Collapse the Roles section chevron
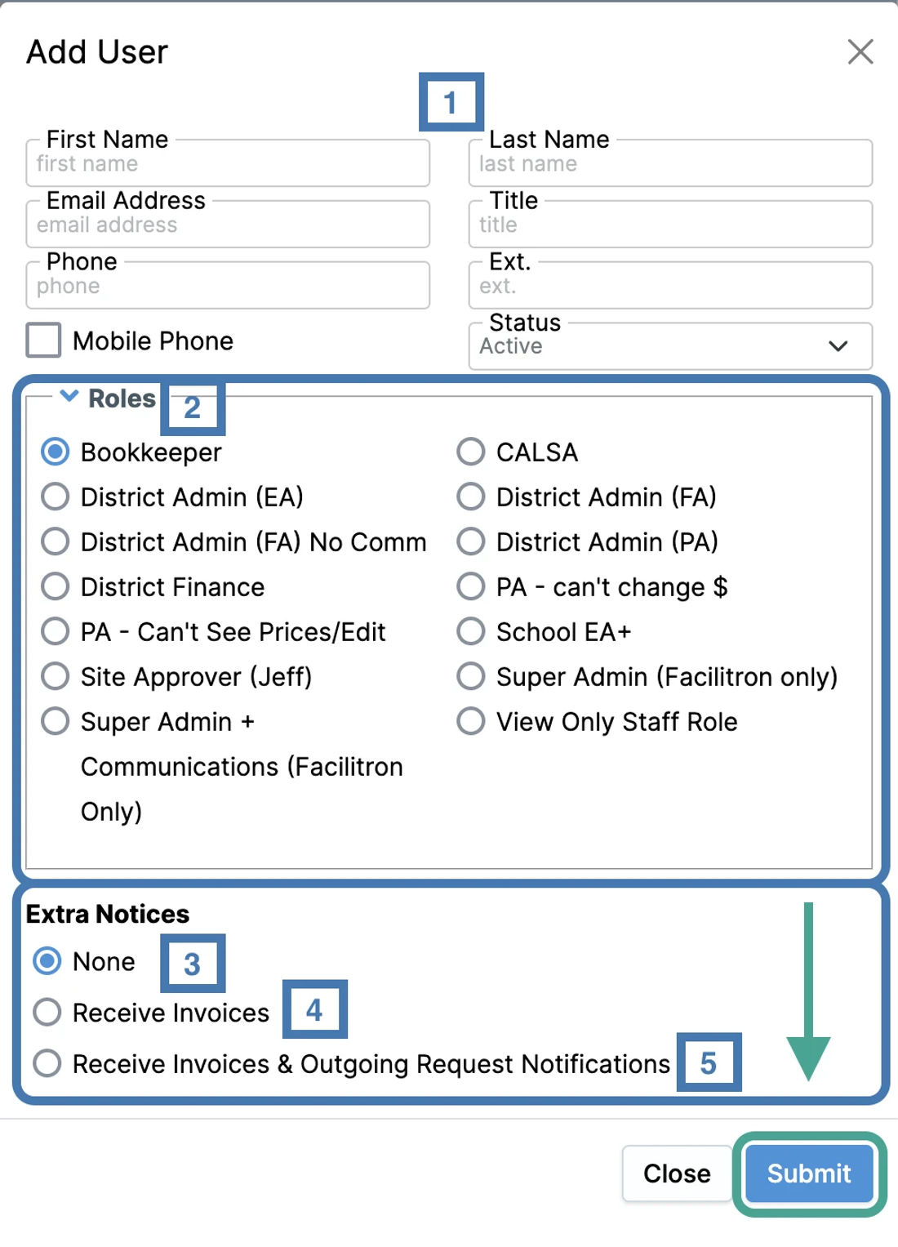 [x=69, y=396]
